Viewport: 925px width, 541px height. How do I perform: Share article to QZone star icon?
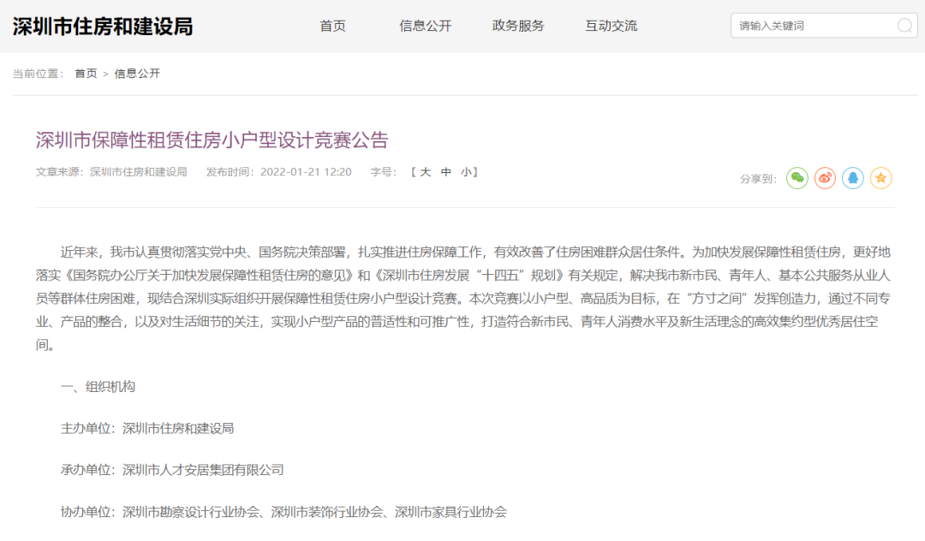(880, 178)
